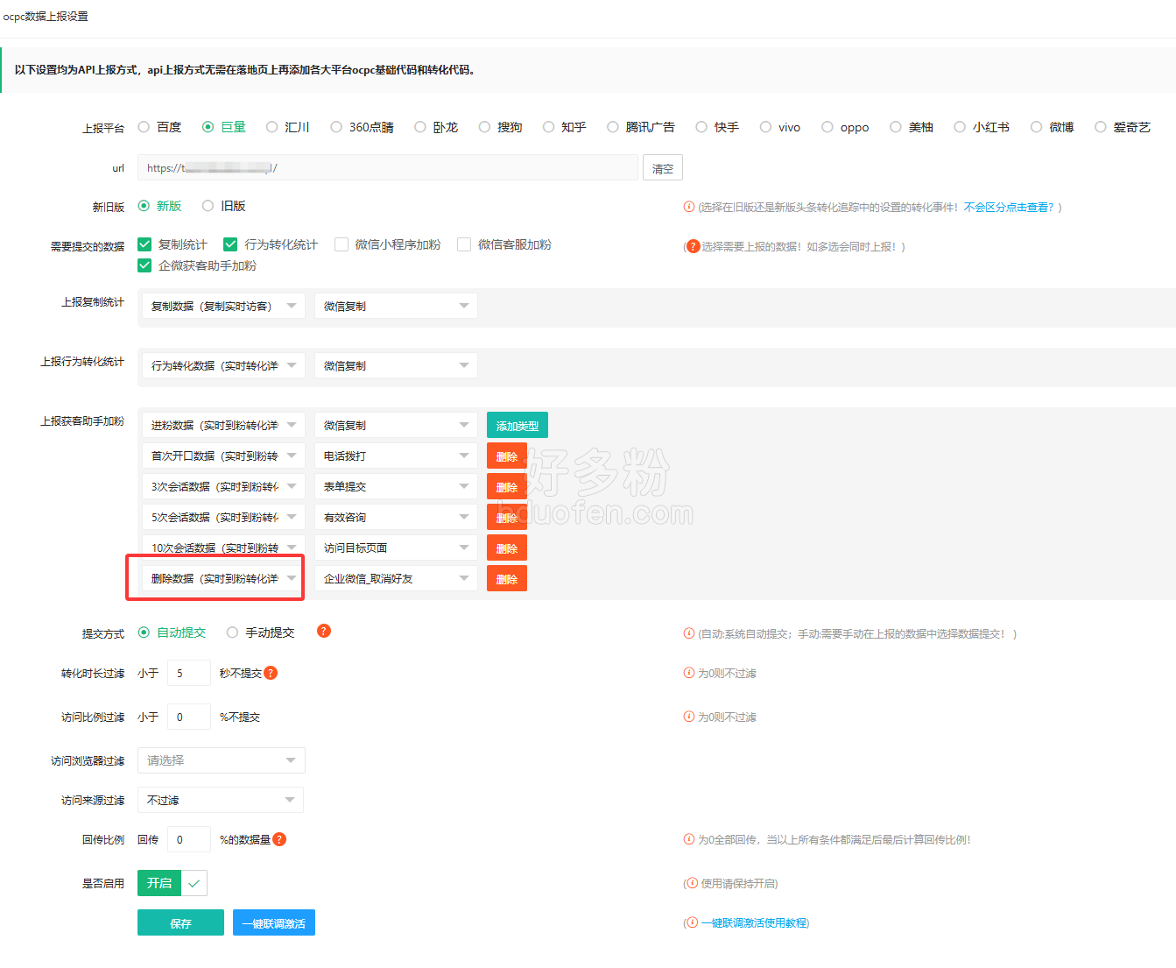Click the info icon beside 使用请保持开启
The width and height of the screenshot is (1176, 968).
[x=693, y=883]
